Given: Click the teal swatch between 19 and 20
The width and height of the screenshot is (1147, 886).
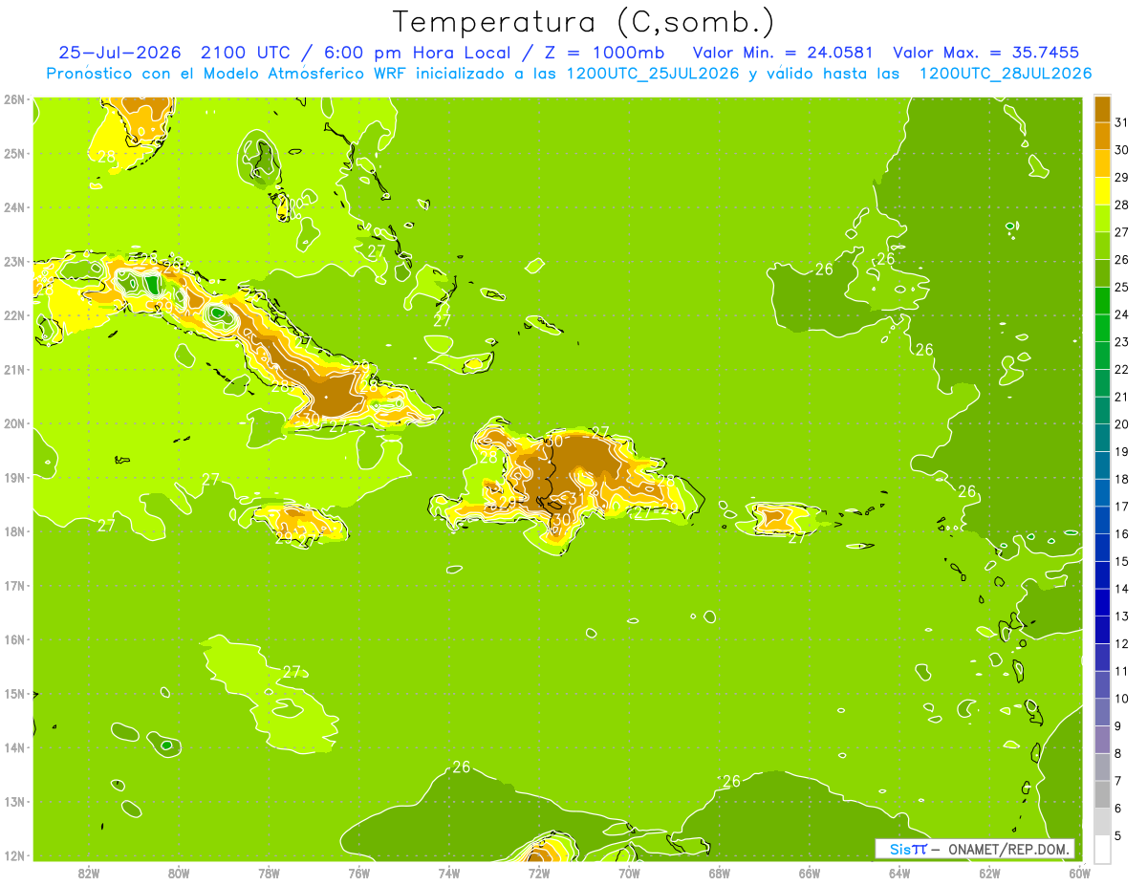Looking at the screenshot, I should pyautogui.click(x=1102, y=439).
